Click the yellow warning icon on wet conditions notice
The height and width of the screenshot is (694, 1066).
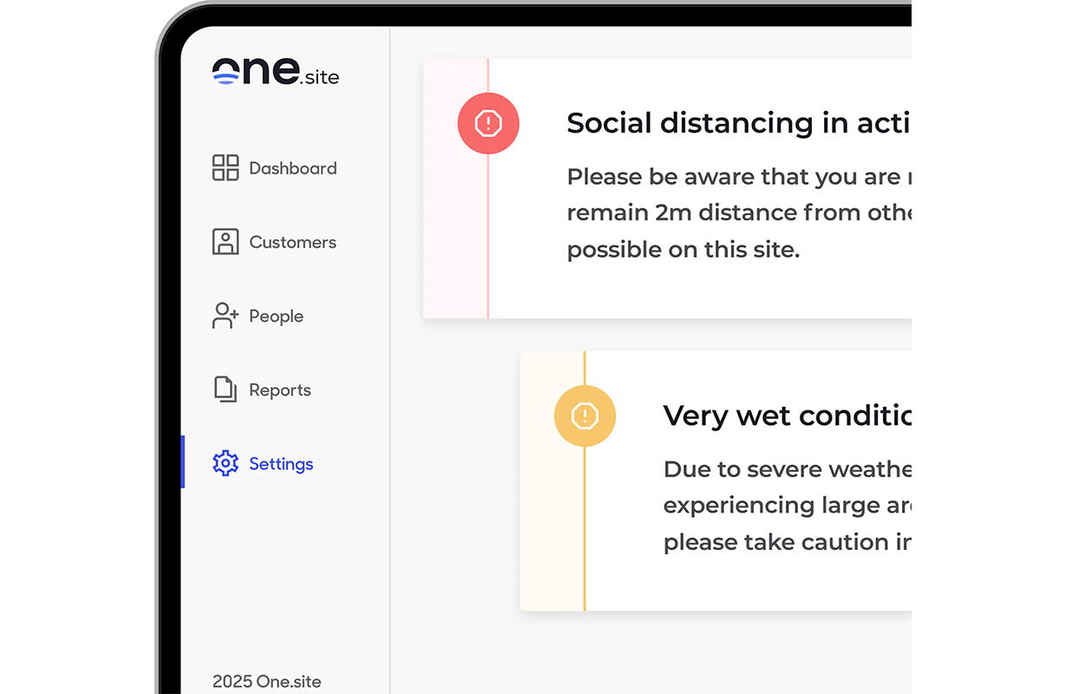point(585,416)
